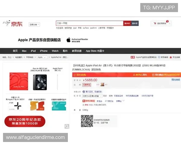This screenshot has height=145, width=181.
Task: Click the Apple Pencil product image
Action: pyautogui.click(x=58, y=82)
